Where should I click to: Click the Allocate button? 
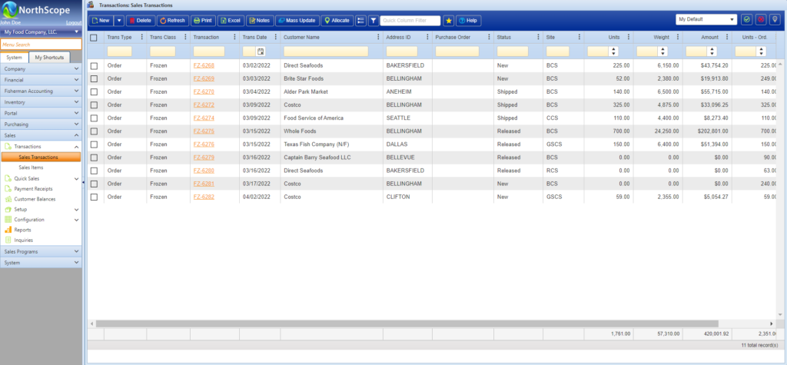pyautogui.click(x=336, y=21)
